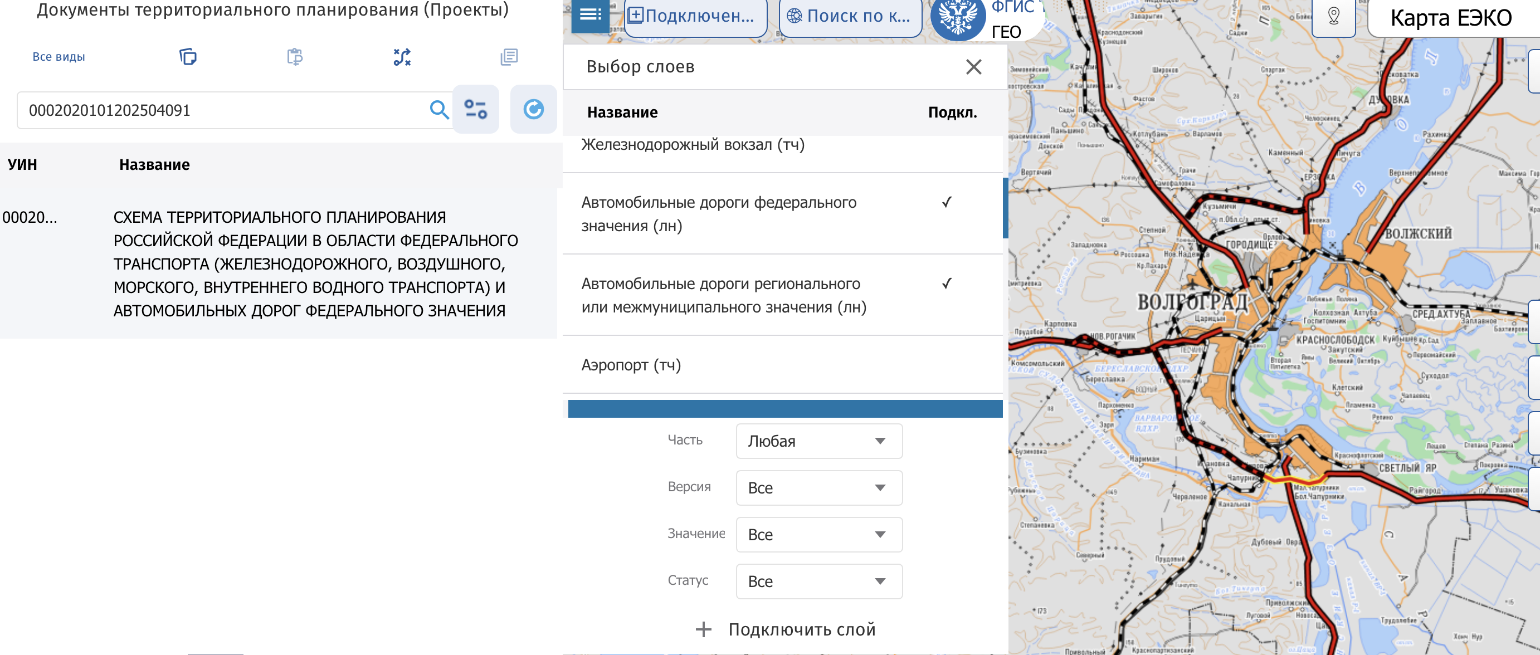Select the document row СХЕМА ТЕРРИТОРИАЛЬНОГО ПЛАНИРОВАНИЯ

[x=279, y=263]
